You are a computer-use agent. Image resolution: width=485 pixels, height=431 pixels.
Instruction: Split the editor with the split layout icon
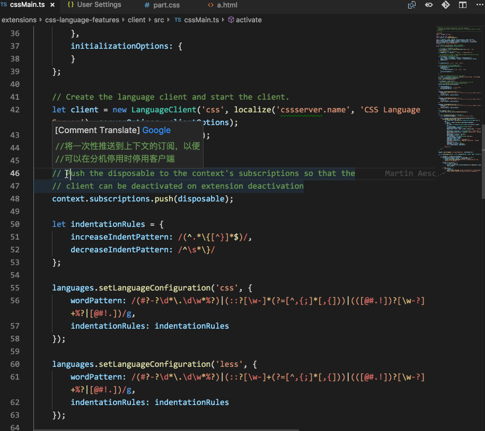463,5
